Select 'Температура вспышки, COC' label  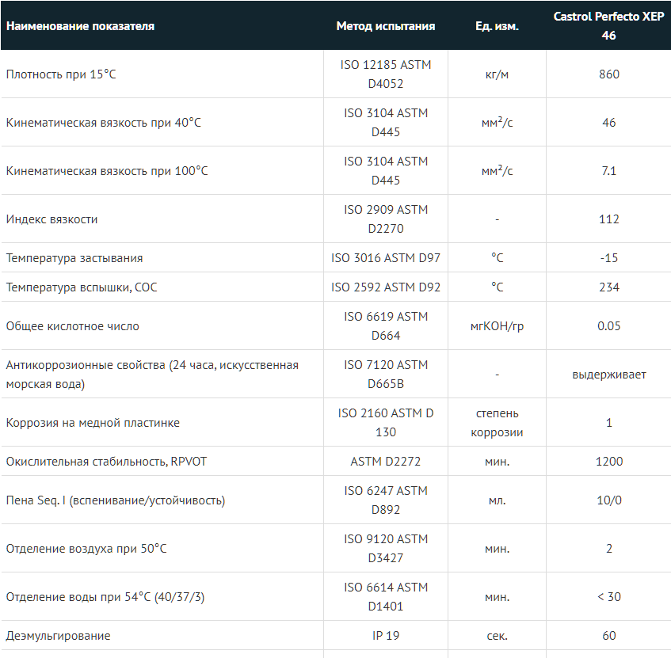pyautogui.click(x=82, y=287)
